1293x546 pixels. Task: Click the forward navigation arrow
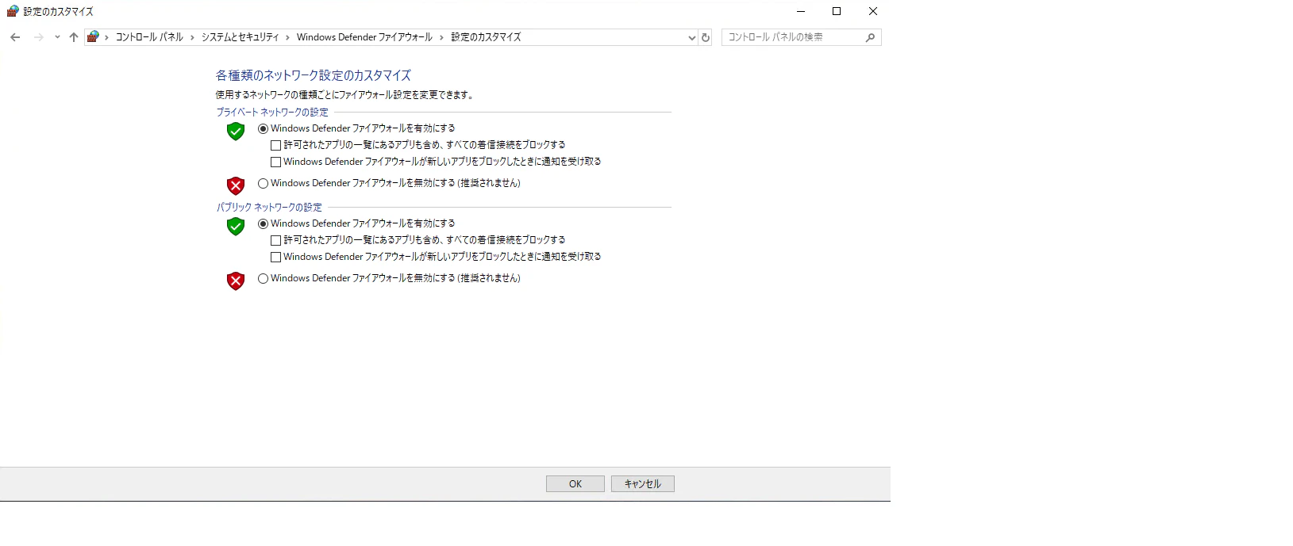[x=38, y=37]
